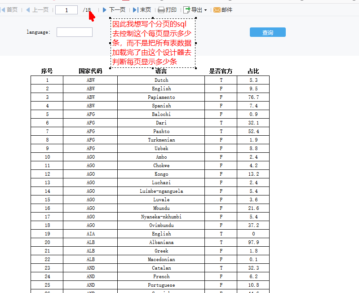The height and width of the screenshot is (293, 359).
Task: Click the 97.9 percentage cell
Action: tap(253, 242)
